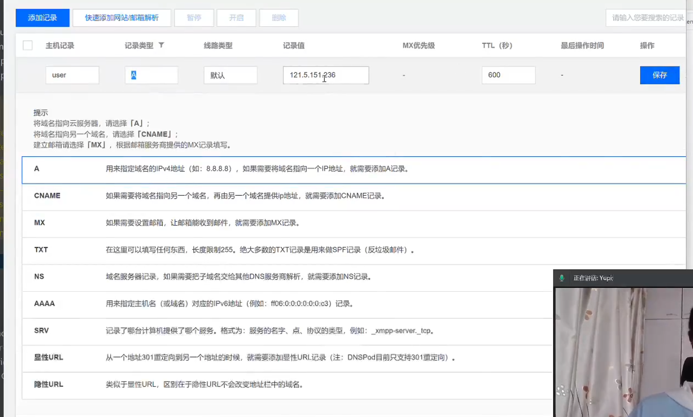Click the 主机记录 column header
The image size is (693, 417).
60,46
